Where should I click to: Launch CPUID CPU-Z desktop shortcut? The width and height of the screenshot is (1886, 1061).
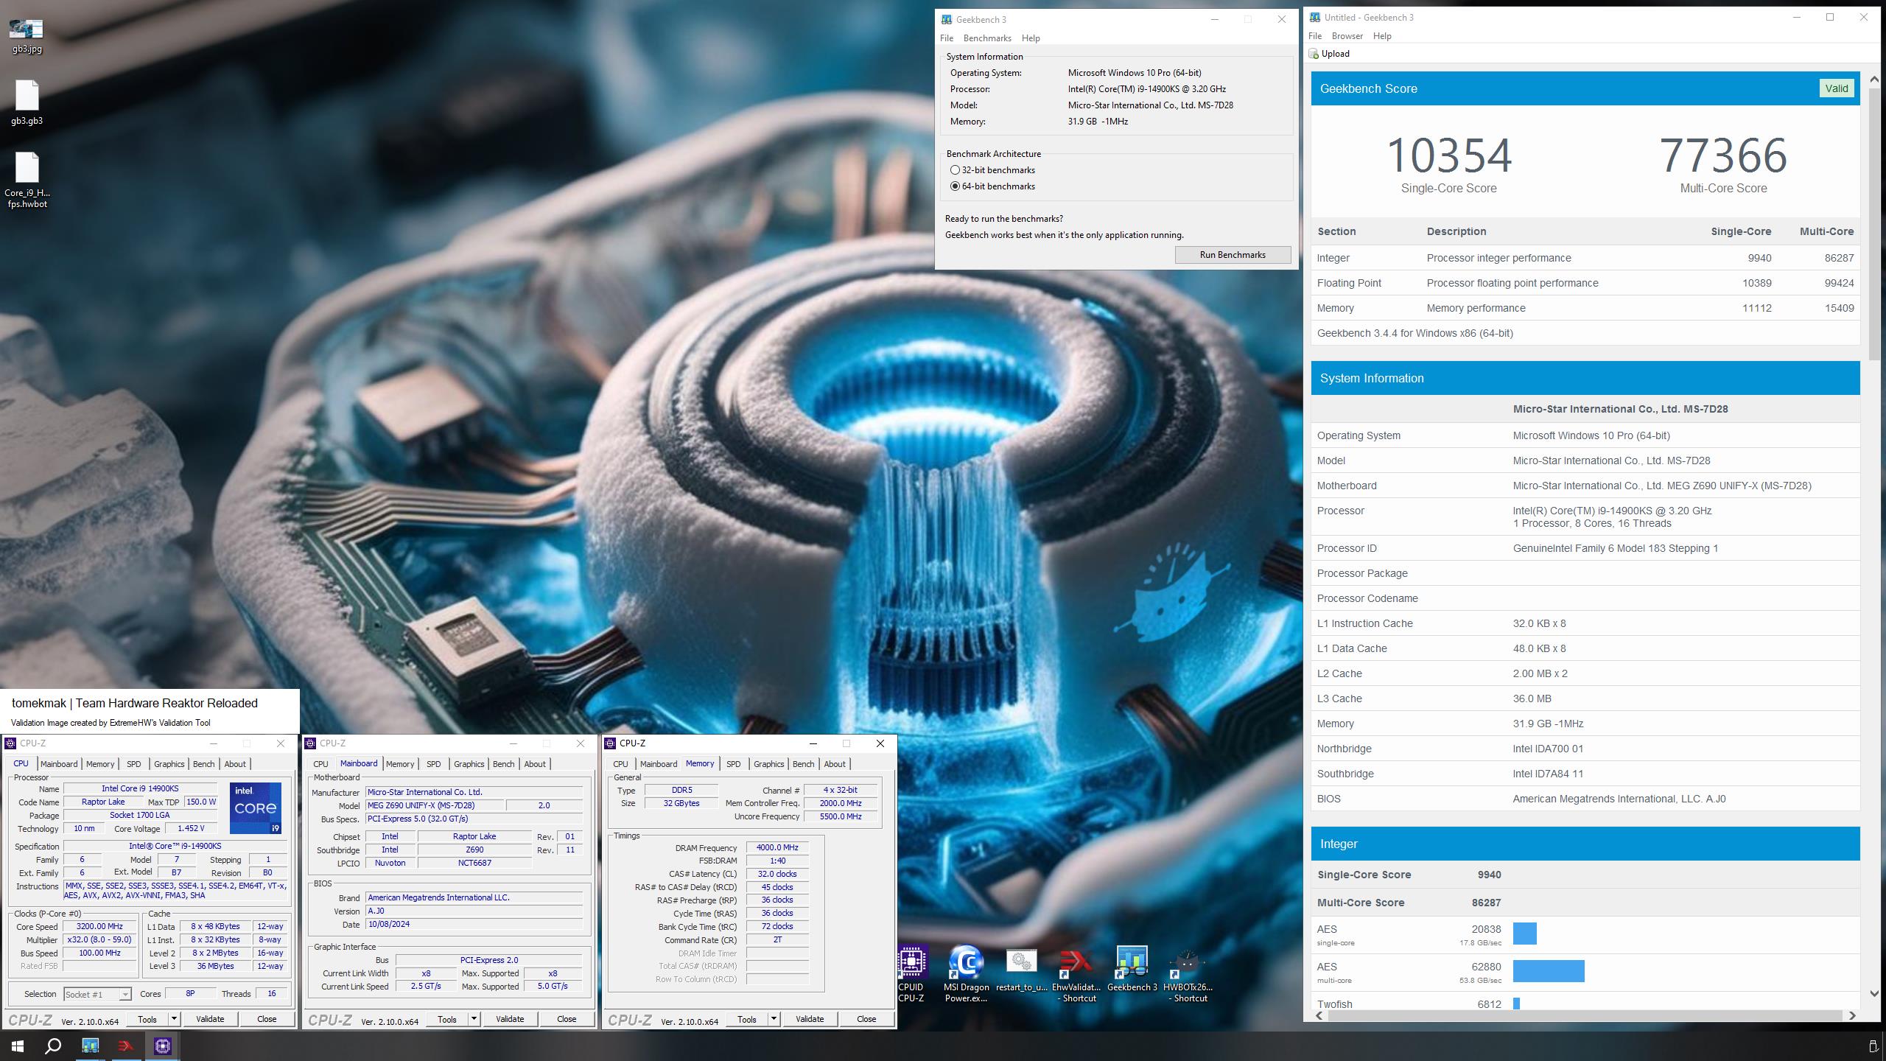[911, 973]
